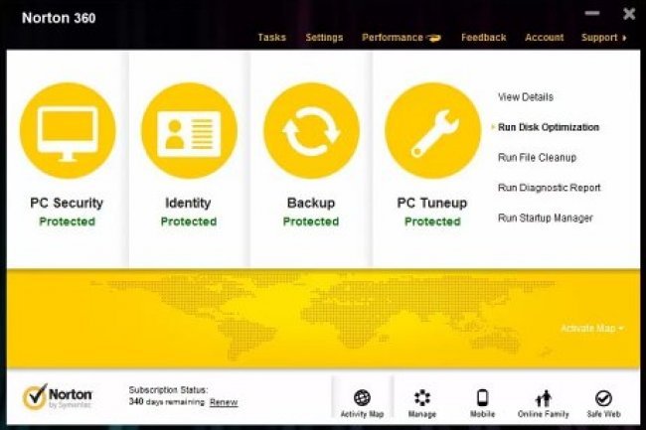Open Activity Map globe icon

pos(362,398)
